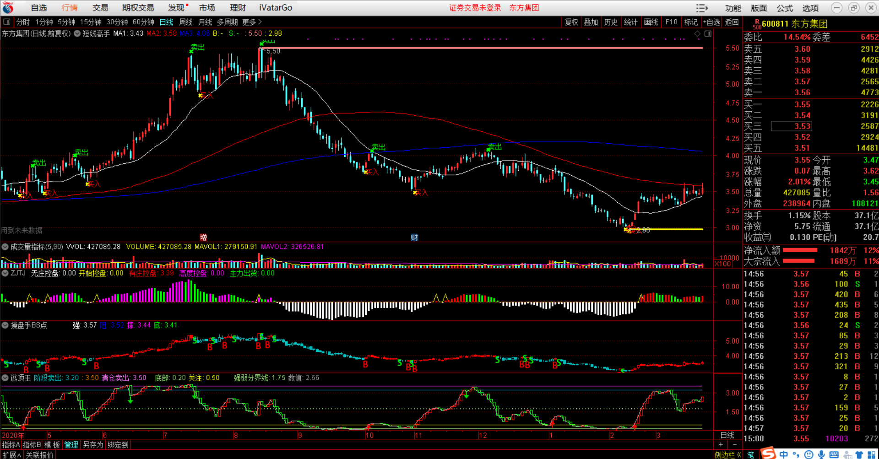879x459 pixels.
Task: Click the 财 marker on the chart
Action: pos(414,237)
